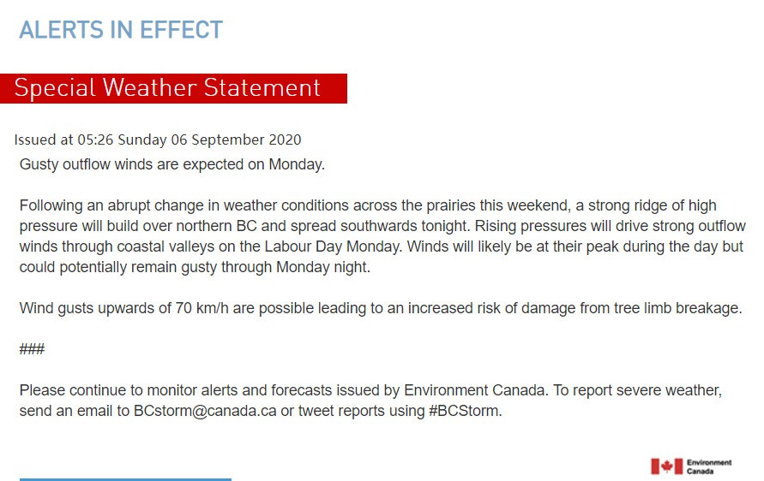Click the Special Weather Statement red banner
This screenshot has height=481, width=764.
(173, 88)
